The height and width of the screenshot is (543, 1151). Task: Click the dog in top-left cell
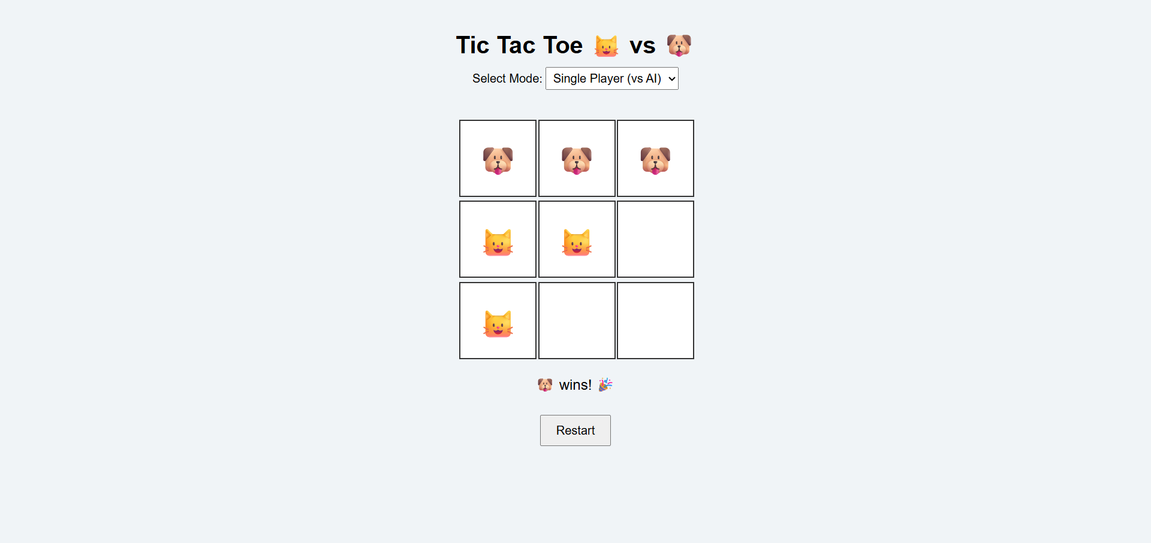pyautogui.click(x=498, y=160)
